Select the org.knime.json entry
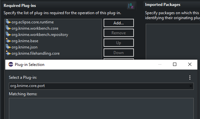This screenshot has width=200, height=119. coord(24,47)
